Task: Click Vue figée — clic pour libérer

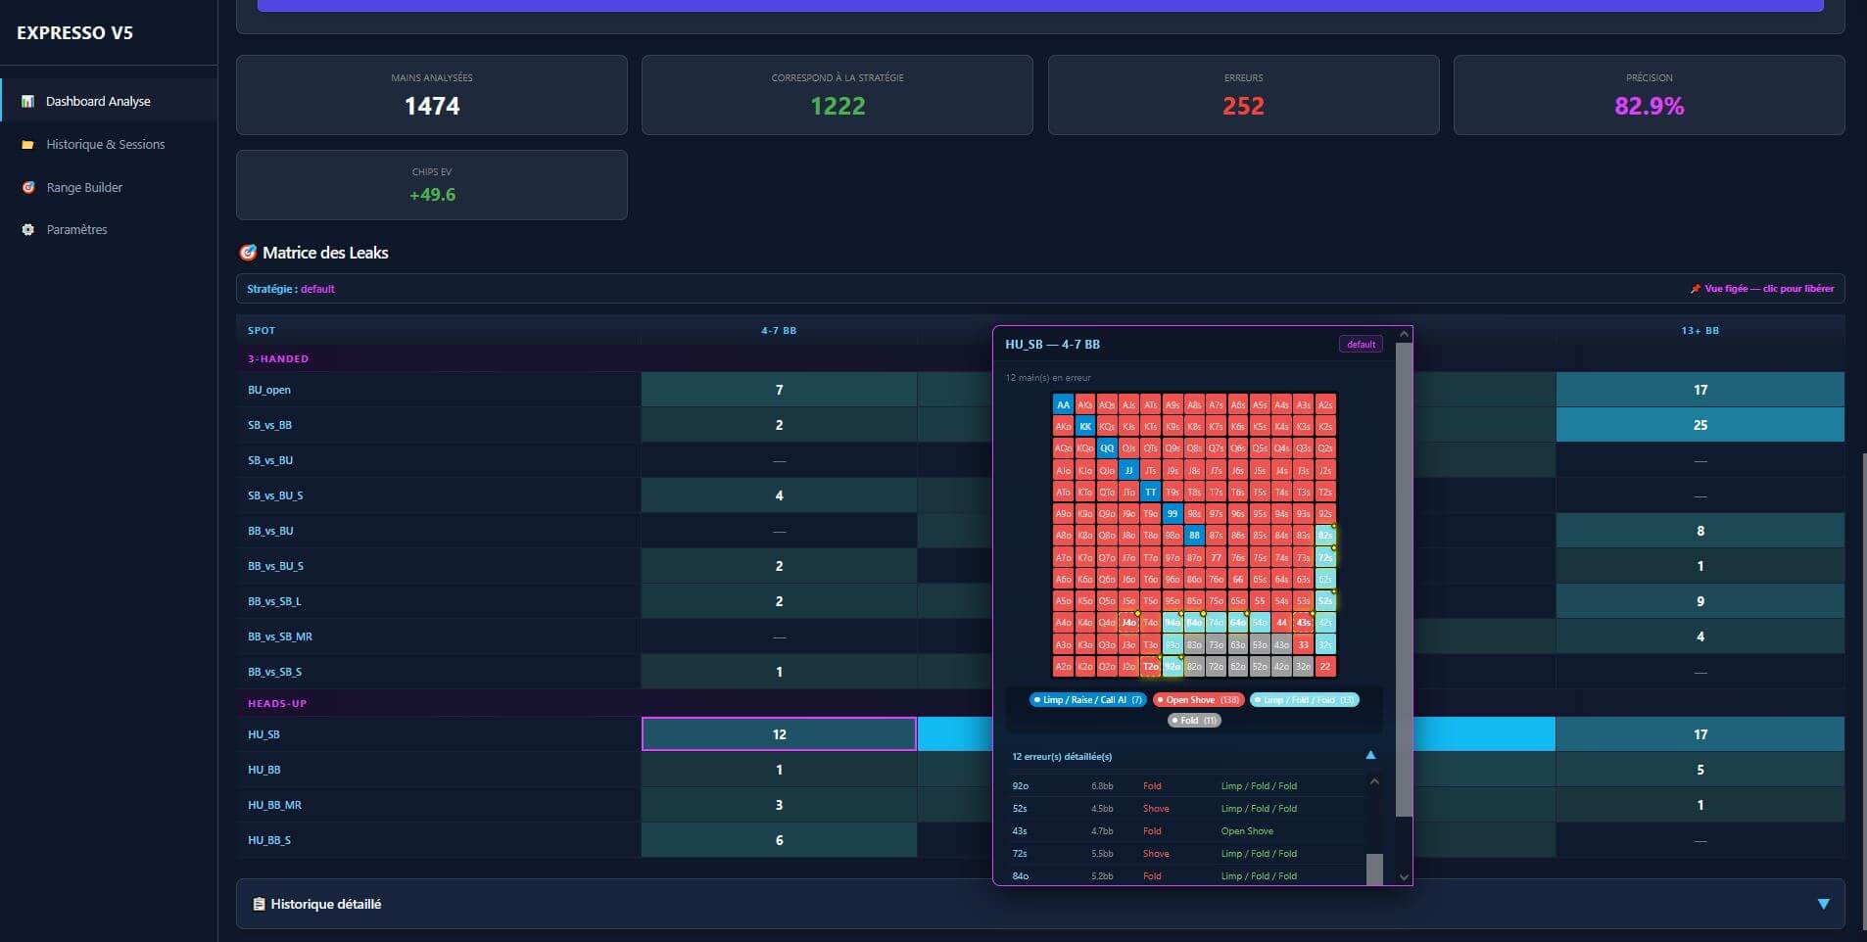Action: tap(1769, 289)
